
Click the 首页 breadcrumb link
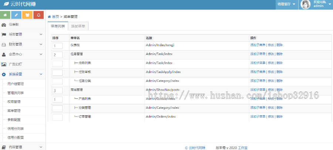(x=55, y=17)
